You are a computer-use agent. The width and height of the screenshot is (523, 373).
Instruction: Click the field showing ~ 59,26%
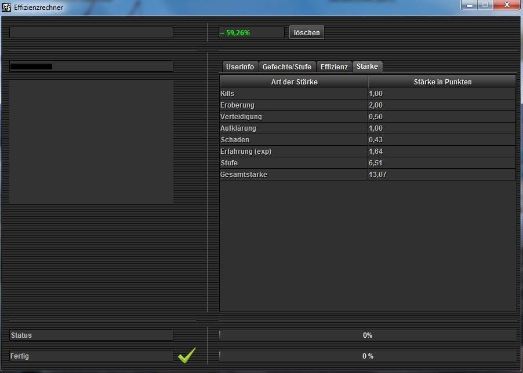(252, 32)
